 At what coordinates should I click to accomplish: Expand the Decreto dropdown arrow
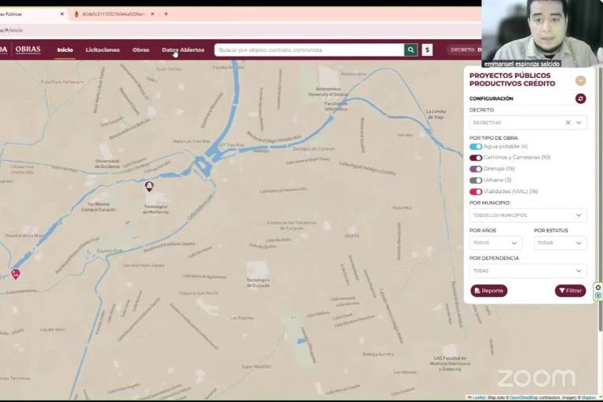pos(579,122)
